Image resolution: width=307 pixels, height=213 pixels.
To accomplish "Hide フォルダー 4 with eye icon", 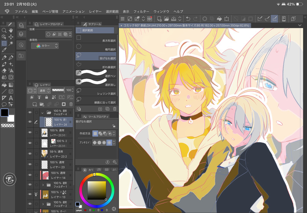I will (x=30, y=112).
